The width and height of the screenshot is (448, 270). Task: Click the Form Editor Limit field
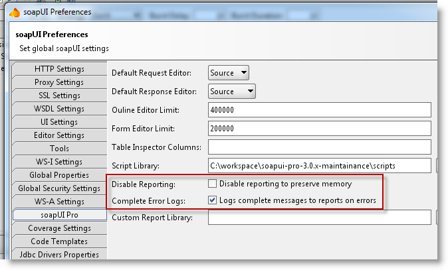(x=320, y=128)
